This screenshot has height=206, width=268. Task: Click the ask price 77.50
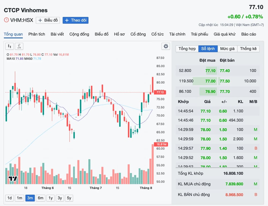(225, 81)
